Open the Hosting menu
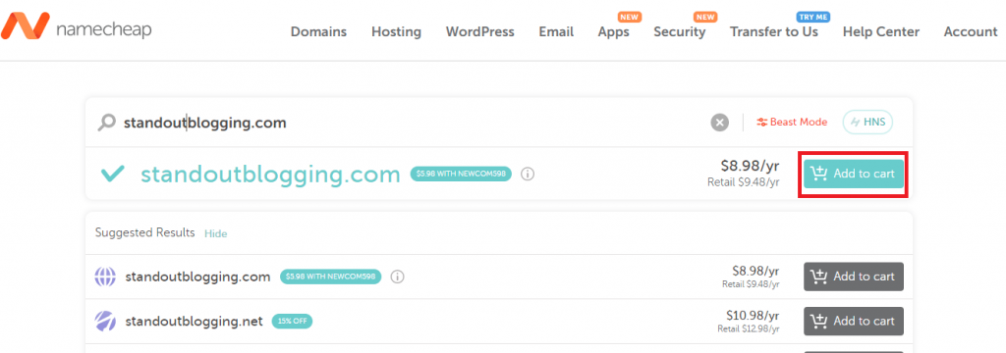 coord(396,32)
